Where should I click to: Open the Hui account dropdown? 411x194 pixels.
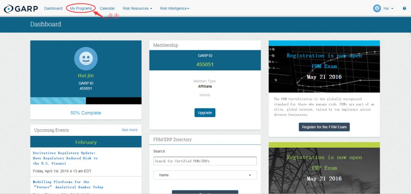tap(388, 8)
